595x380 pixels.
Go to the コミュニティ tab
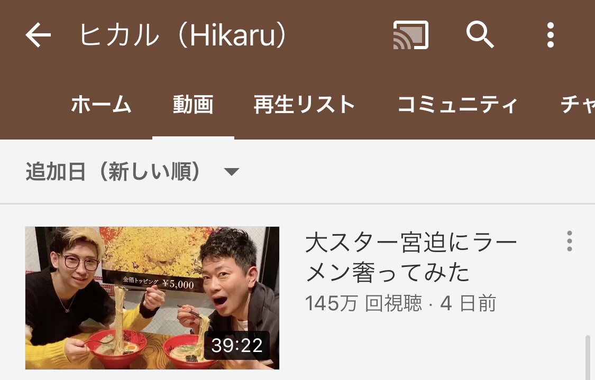pyautogui.click(x=457, y=104)
